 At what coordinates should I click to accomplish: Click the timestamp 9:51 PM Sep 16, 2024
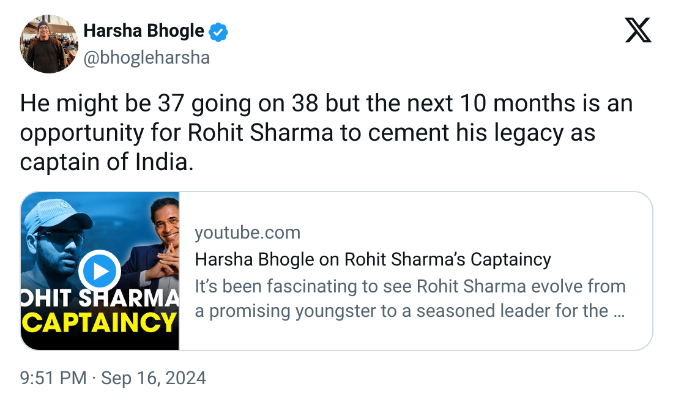(x=112, y=378)
